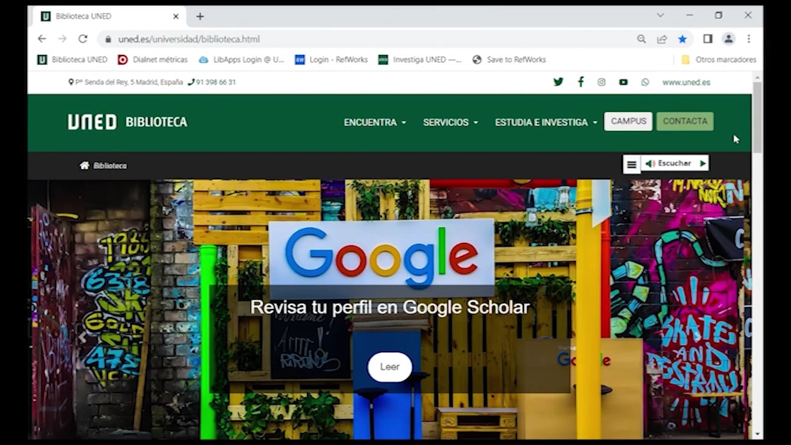Open the browser side panel icon
The height and width of the screenshot is (445, 791).
click(708, 39)
